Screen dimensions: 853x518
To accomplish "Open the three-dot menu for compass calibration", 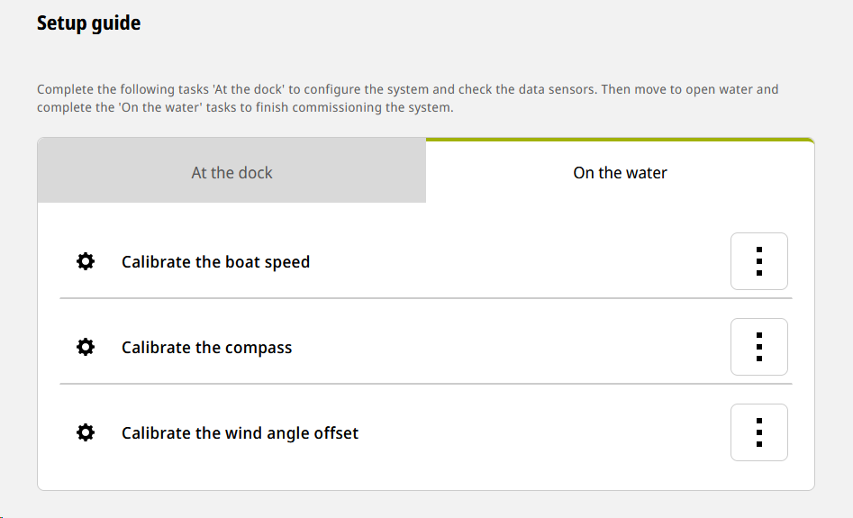I will tap(759, 347).
